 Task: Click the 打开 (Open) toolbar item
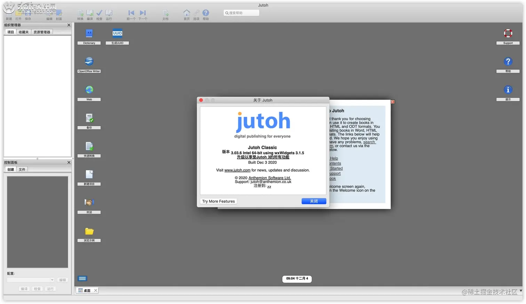click(18, 15)
